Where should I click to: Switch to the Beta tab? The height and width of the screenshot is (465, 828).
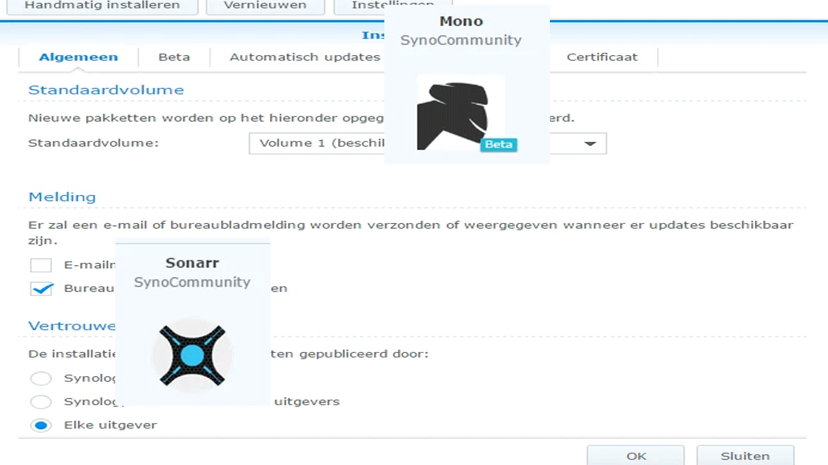pyautogui.click(x=174, y=57)
